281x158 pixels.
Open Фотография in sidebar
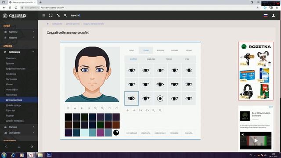point(12,90)
